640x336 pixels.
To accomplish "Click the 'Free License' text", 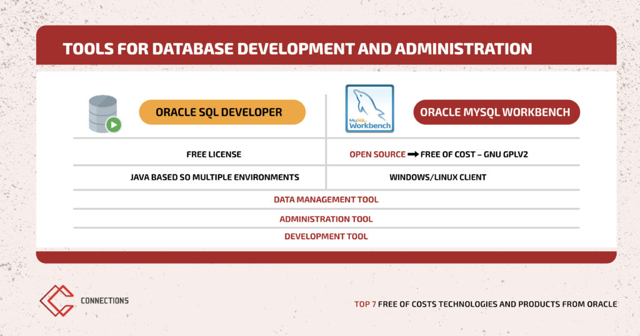I will tap(214, 154).
